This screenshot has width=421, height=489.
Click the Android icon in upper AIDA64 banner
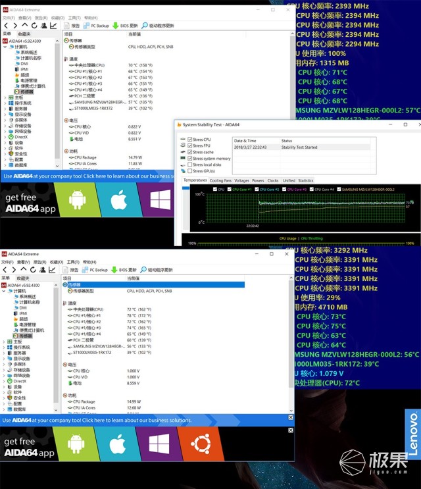pos(77,199)
